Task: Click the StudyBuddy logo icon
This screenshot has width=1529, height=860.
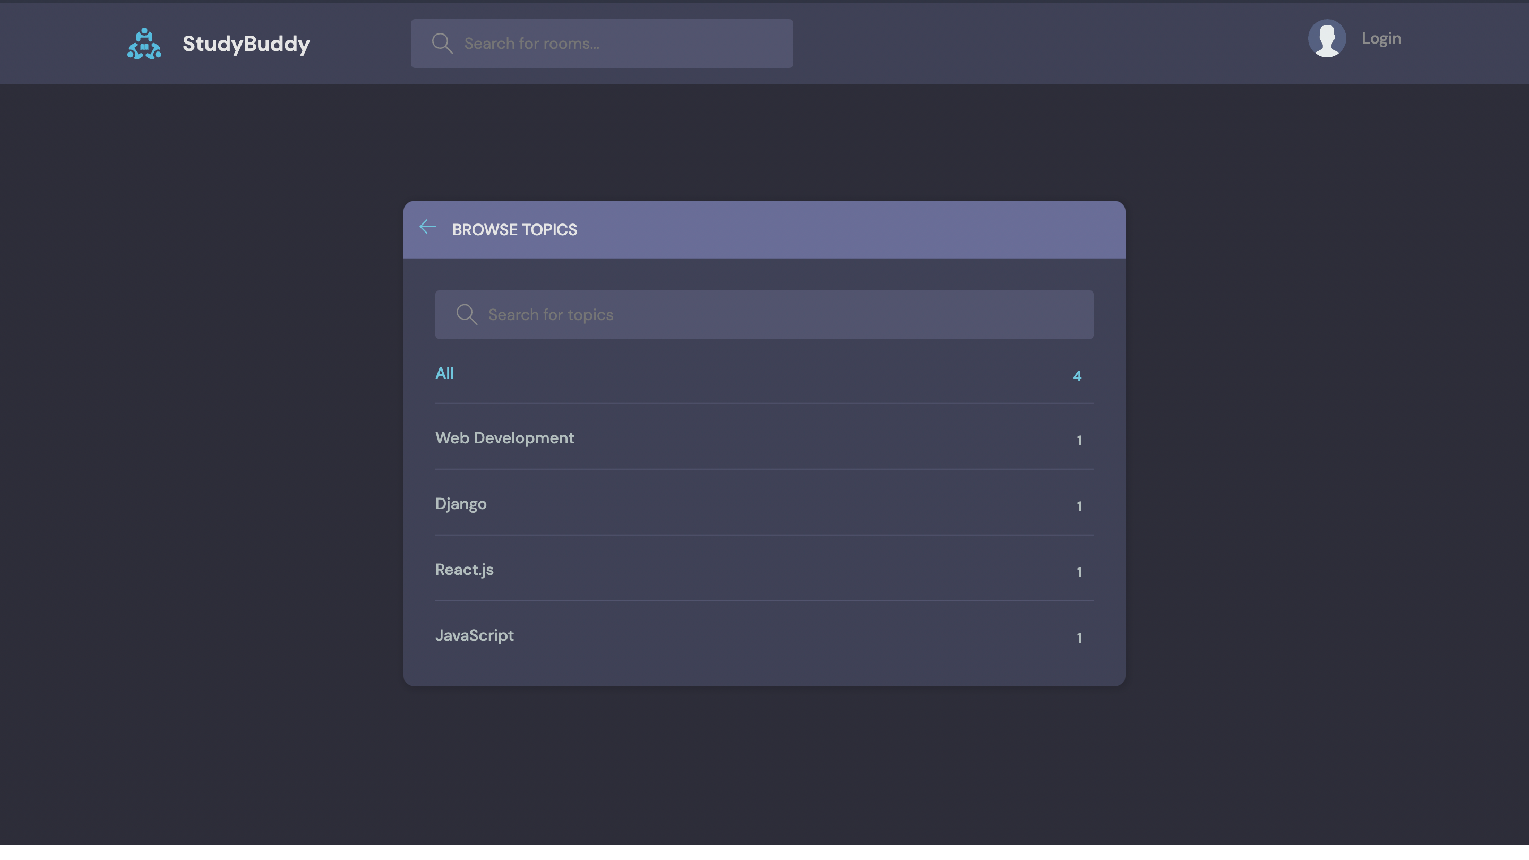Action: [x=144, y=42]
